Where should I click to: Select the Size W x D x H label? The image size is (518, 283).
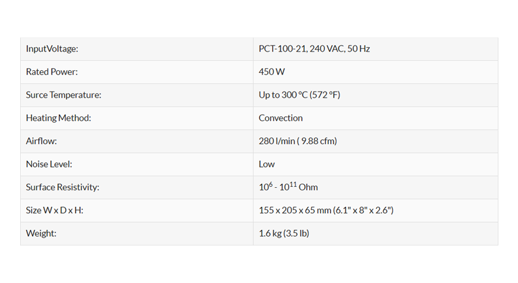point(55,210)
